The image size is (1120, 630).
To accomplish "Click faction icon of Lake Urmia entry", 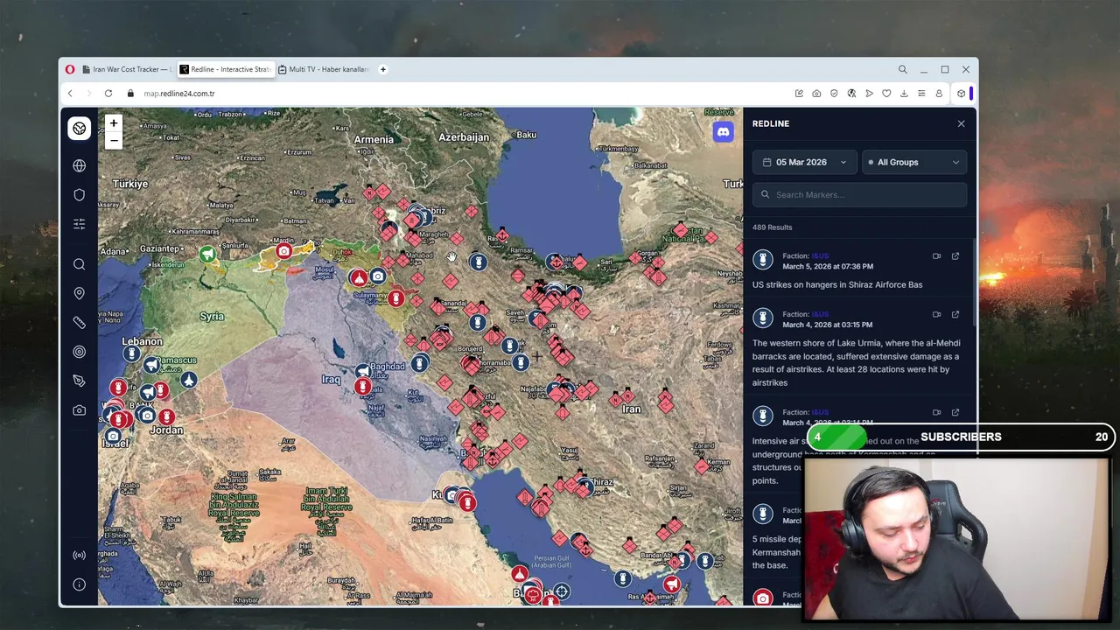I will 763,318.
